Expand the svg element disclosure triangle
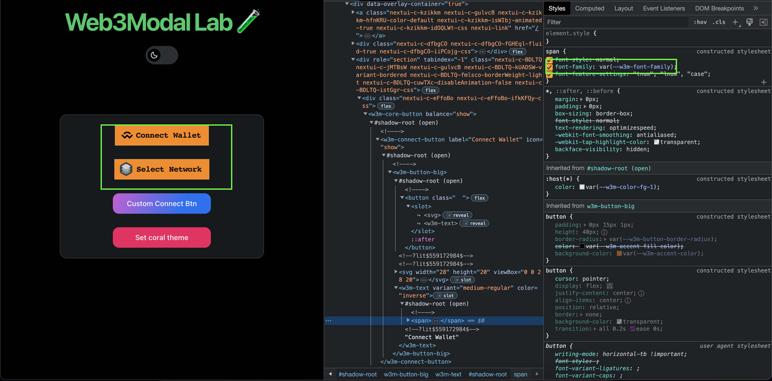The height and width of the screenshot is (381, 772). [x=396, y=272]
